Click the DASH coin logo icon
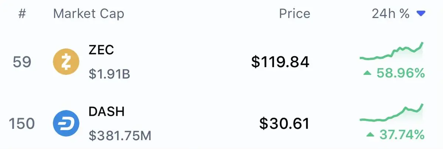The image size is (443, 149). 66,123
